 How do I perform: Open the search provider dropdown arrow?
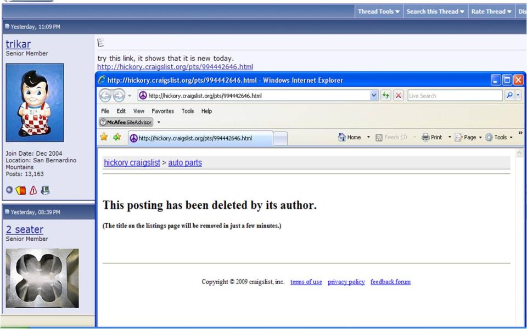click(x=518, y=95)
